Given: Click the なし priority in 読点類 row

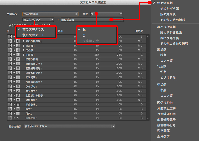Looking at the screenshot, I should tap(140, 46).
